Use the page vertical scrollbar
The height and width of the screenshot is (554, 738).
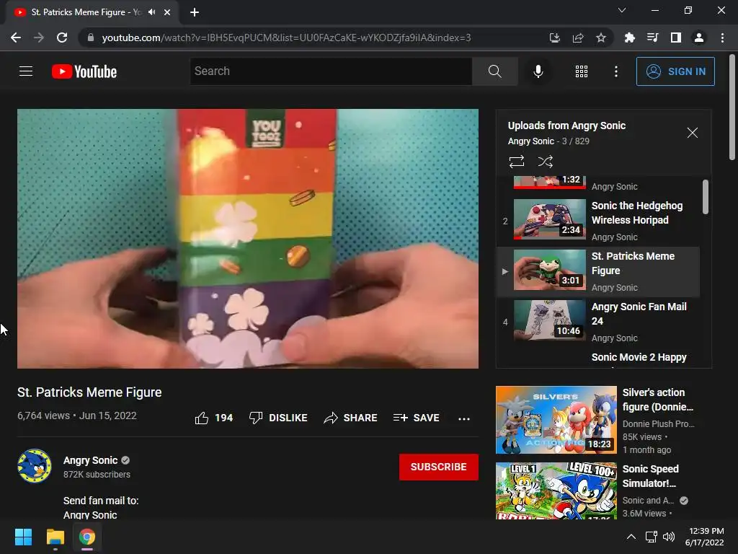click(732, 107)
